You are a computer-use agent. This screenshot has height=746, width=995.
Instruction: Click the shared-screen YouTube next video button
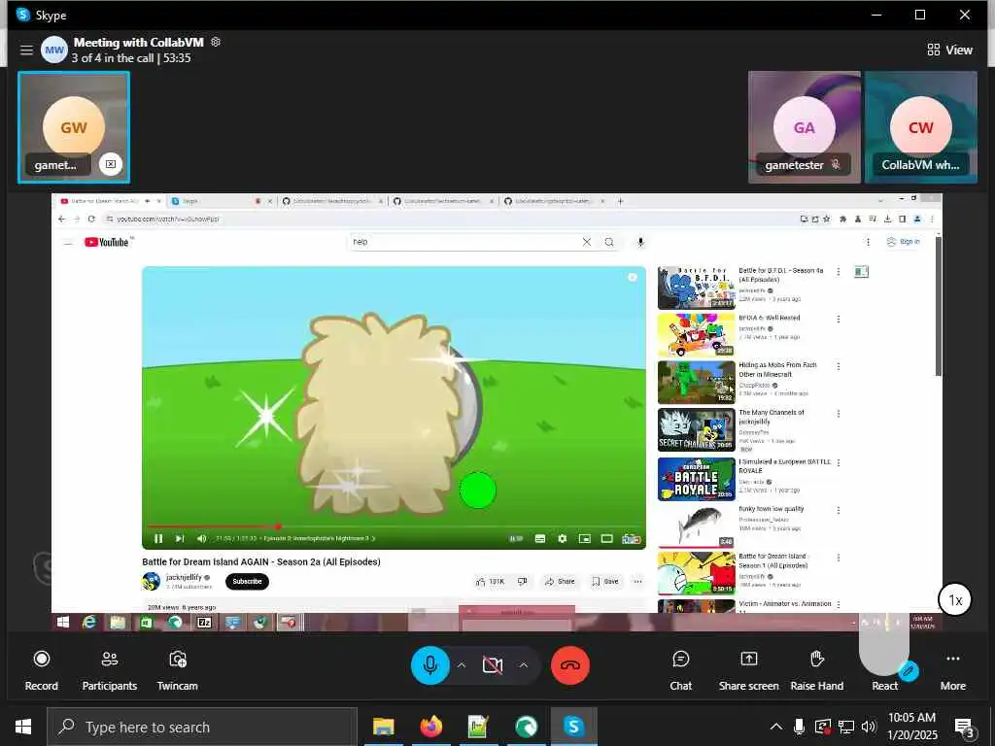coord(180,538)
